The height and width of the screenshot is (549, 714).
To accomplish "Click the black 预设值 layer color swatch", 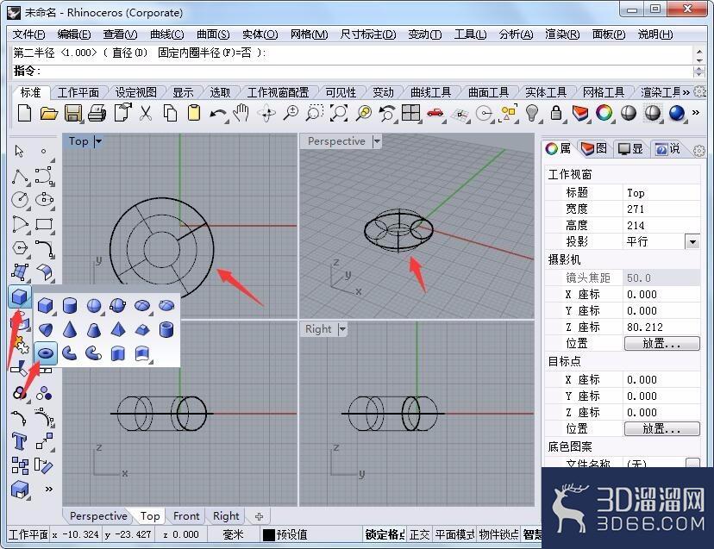I will [269, 535].
